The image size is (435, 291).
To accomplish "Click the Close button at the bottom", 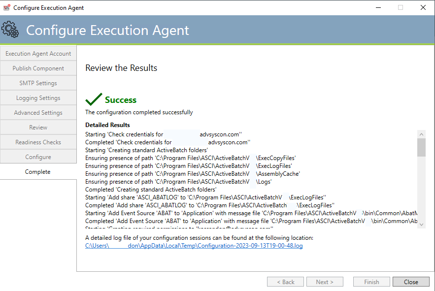I will tap(411, 282).
